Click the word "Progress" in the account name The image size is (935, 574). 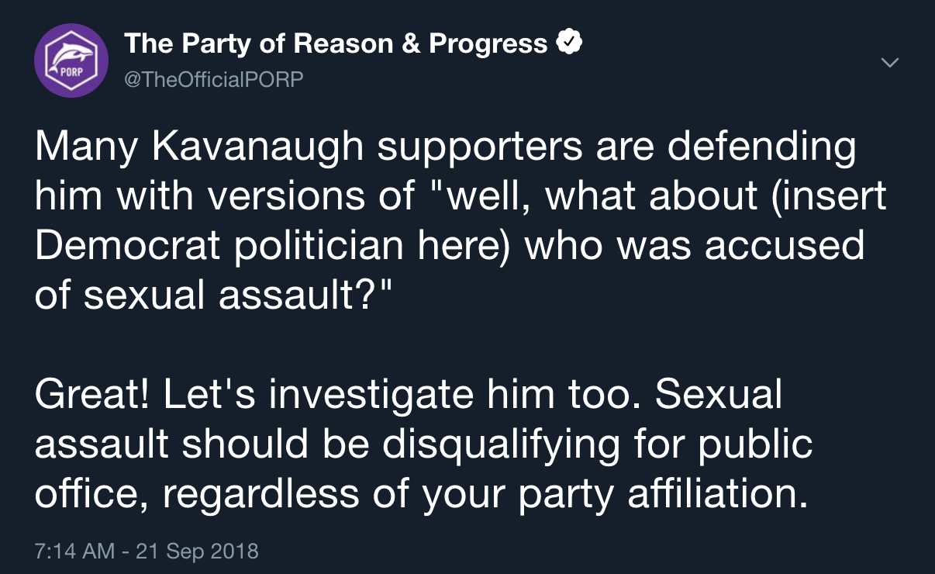click(488, 44)
